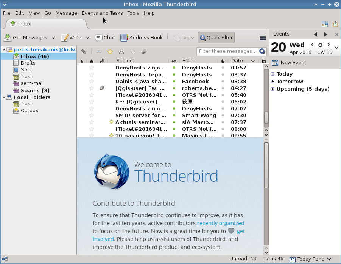Sort by the junk status flame column

pyautogui.click(x=223, y=61)
